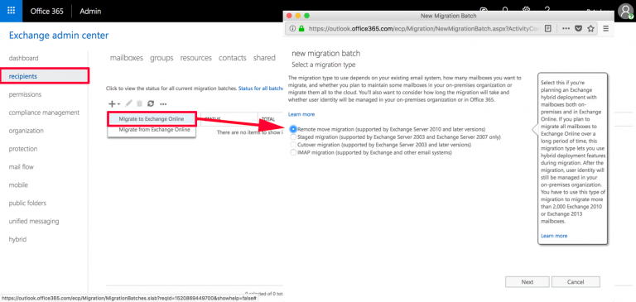Open the mailboxes tab
Viewport: 636px width, 302px height.
[127, 58]
